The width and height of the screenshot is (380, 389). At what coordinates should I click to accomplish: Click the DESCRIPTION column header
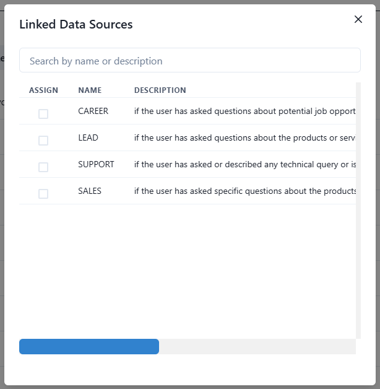tap(160, 90)
